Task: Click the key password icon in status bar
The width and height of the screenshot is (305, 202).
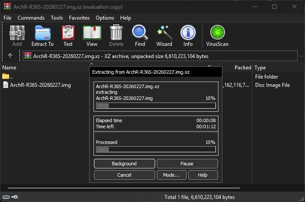Action: tap(14, 197)
